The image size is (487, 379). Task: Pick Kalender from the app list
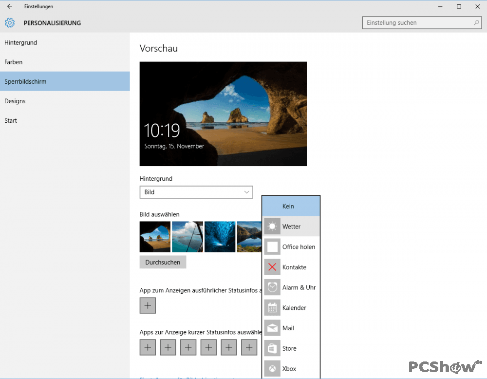(x=291, y=307)
